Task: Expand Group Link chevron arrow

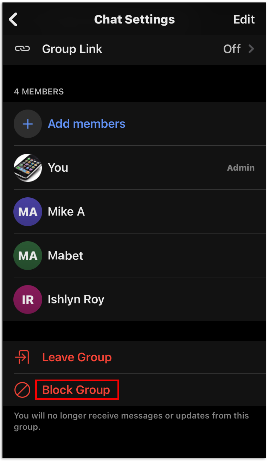Action: click(251, 49)
